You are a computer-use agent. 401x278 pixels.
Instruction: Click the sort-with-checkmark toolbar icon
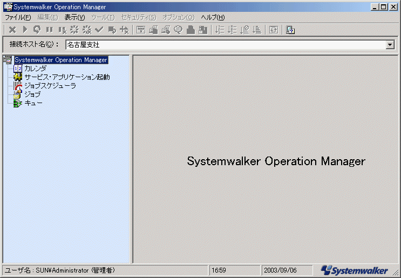tap(244, 30)
